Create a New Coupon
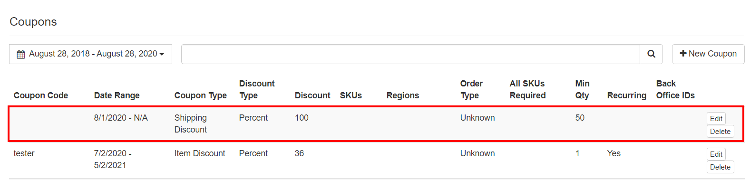750x180 pixels. [708, 54]
